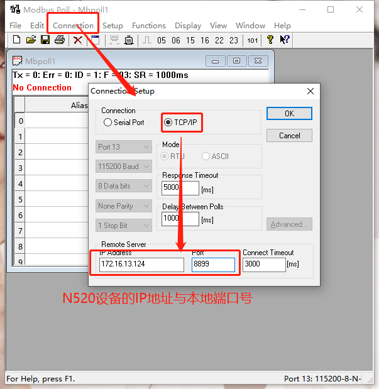Select the Serial Port radio button

point(108,123)
